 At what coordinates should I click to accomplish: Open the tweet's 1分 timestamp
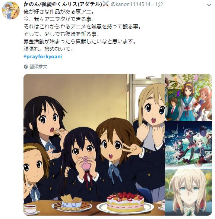[x=159, y=4]
